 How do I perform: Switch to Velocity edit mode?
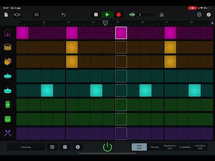pos(155,147)
